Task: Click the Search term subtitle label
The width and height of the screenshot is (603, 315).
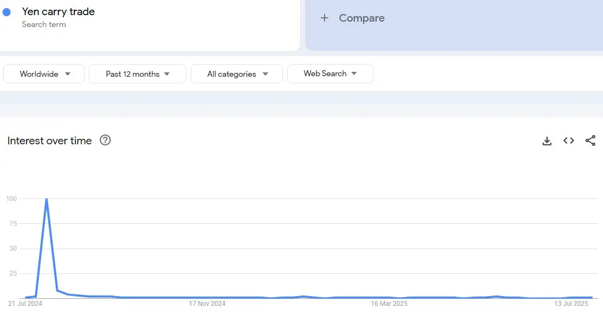Action: click(x=44, y=24)
